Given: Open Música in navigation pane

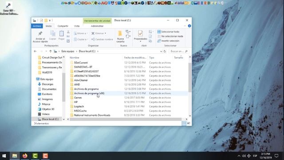Looking at the screenshot, I should click(46, 104).
